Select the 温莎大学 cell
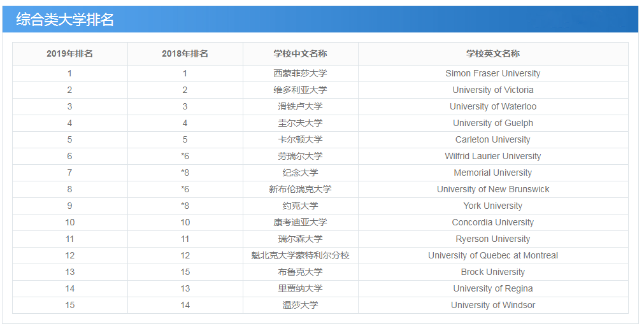This screenshot has height=331, width=644. click(300, 306)
